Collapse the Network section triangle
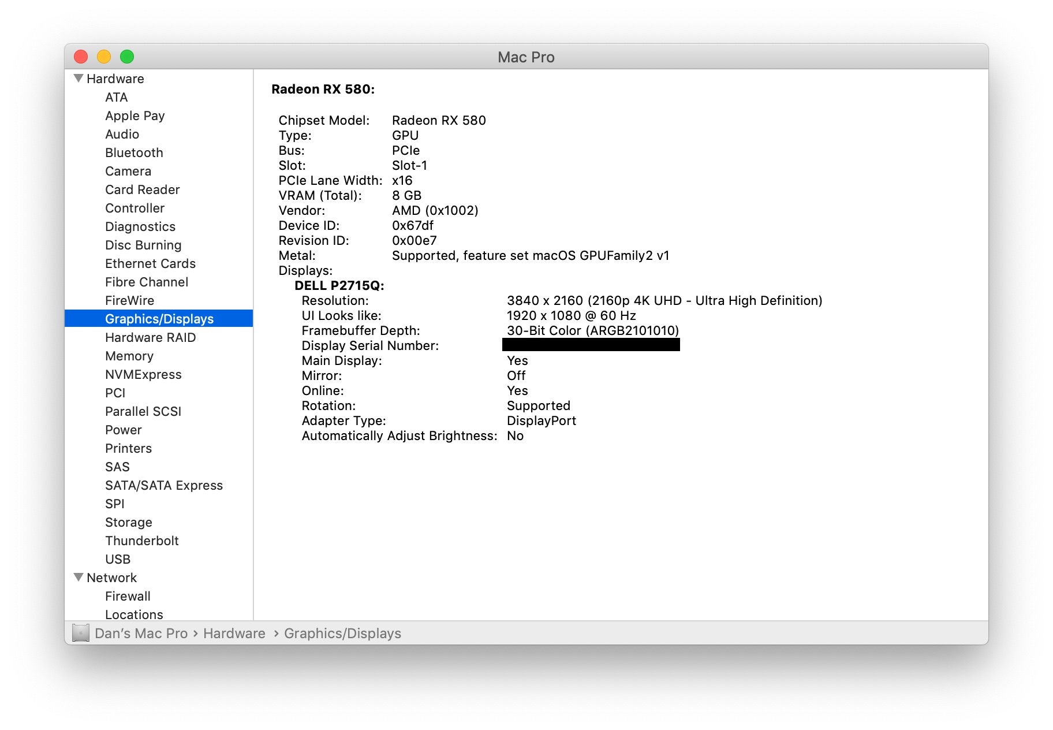 [79, 577]
